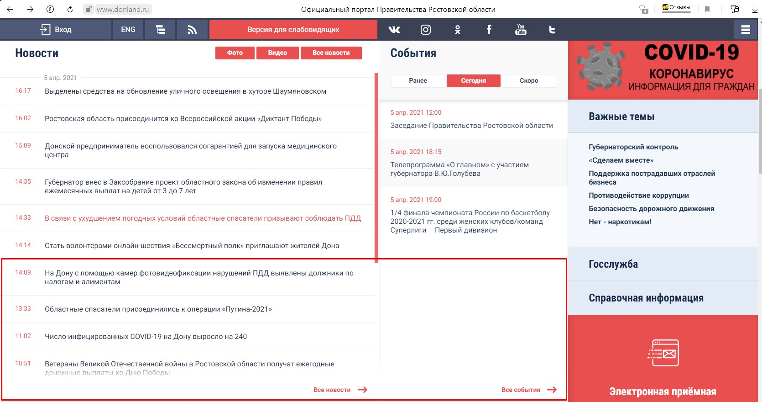Switch events to Ранее tab
762x402 pixels.
click(418, 81)
